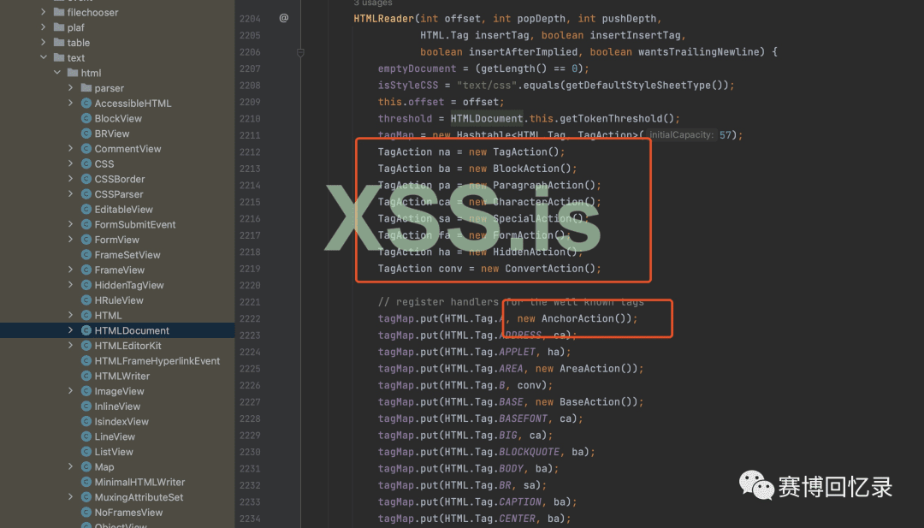The width and height of the screenshot is (924, 528).
Task: Click the filechooser folder icon
Action: pos(58,12)
